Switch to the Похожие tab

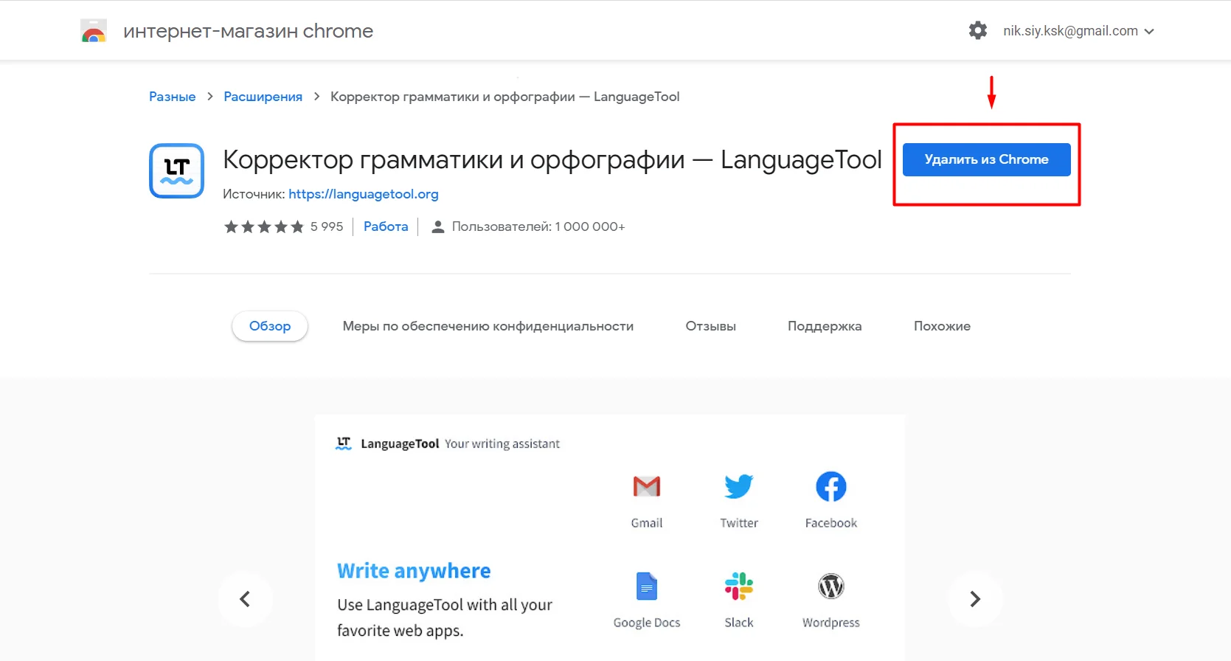click(x=942, y=326)
